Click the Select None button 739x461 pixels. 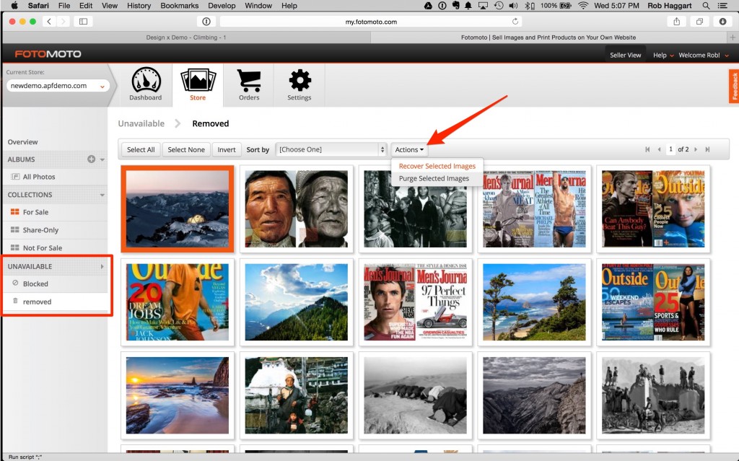pos(186,149)
